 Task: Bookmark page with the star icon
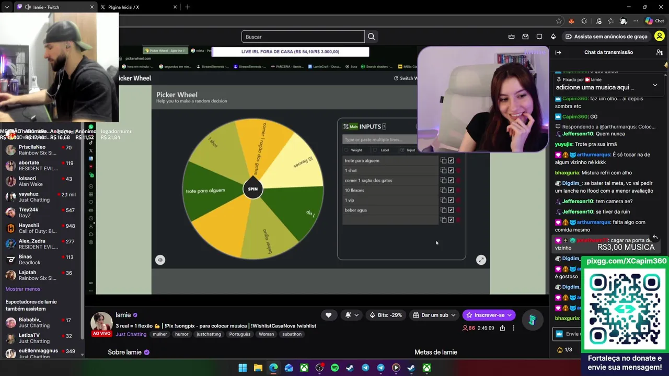click(559, 21)
